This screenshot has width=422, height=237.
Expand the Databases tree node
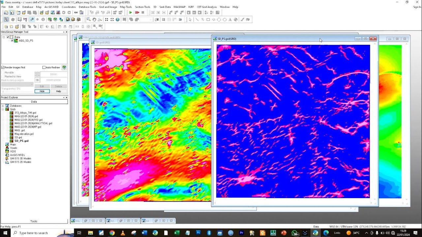(3, 106)
